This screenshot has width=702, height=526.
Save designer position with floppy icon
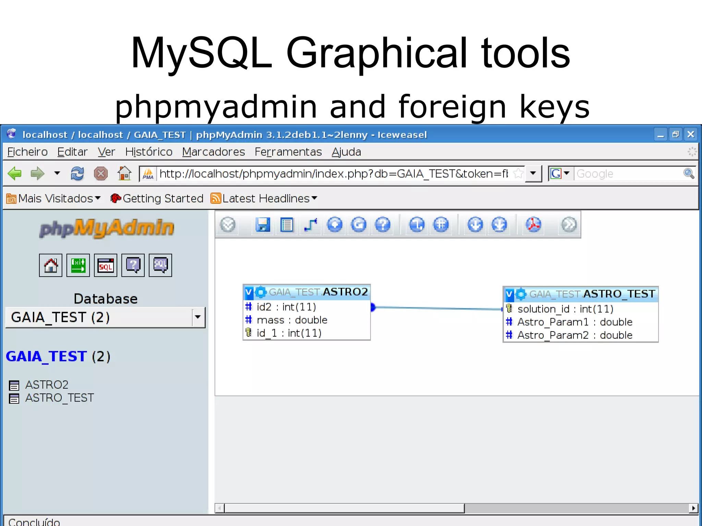263,225
